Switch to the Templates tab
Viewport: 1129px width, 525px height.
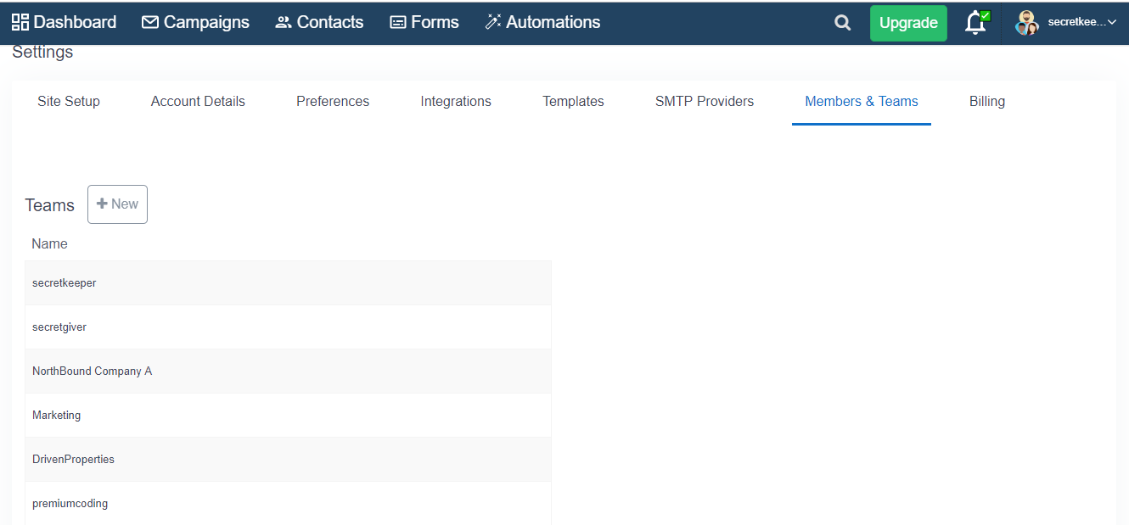[x=573, y=102]
